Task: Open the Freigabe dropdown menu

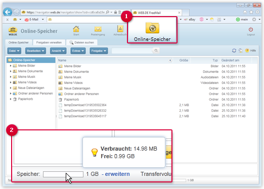Action: 99,51
